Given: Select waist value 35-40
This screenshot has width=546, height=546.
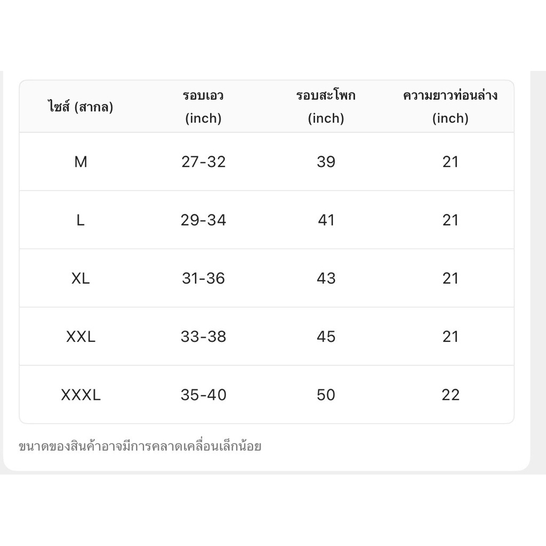Looking at the screenshot, I should click(x=203, y=395).
